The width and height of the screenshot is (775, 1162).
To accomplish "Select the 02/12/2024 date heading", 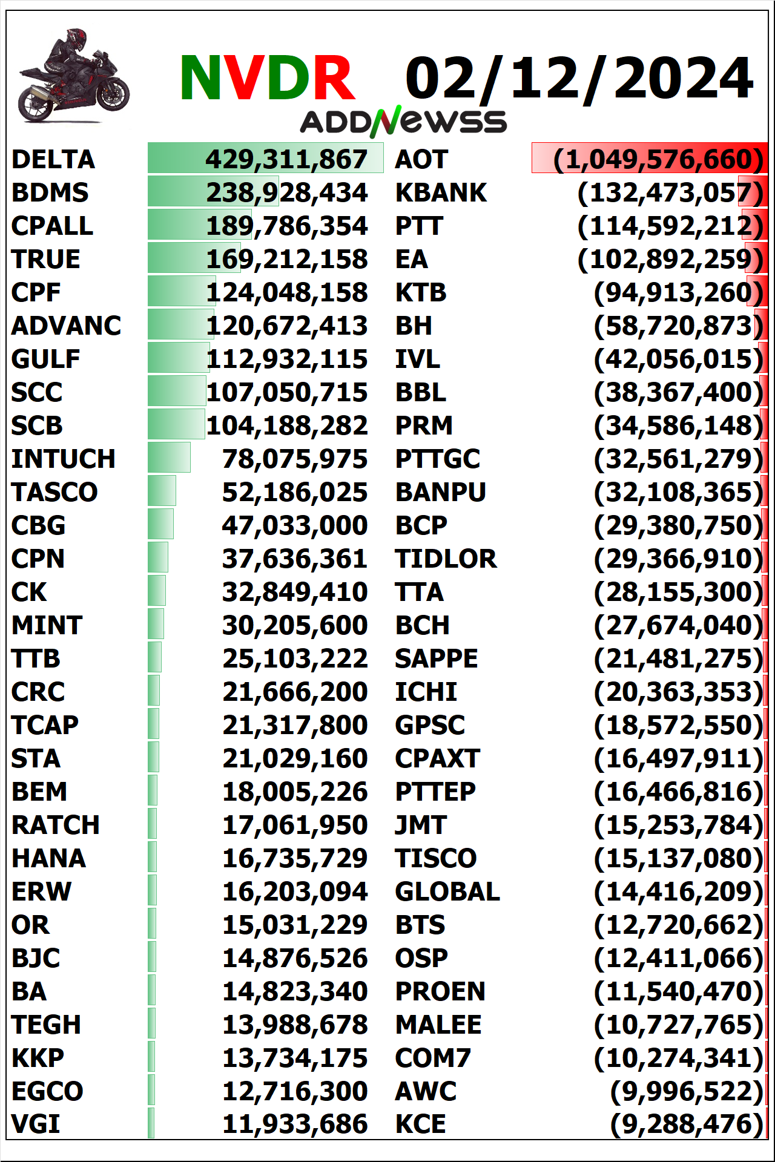I will pyautogui.click(x=579, y=79).
